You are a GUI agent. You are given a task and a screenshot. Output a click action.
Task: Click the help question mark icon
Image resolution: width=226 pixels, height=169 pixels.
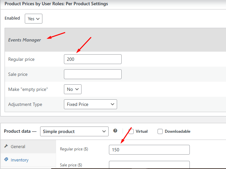tap(115, 131)
